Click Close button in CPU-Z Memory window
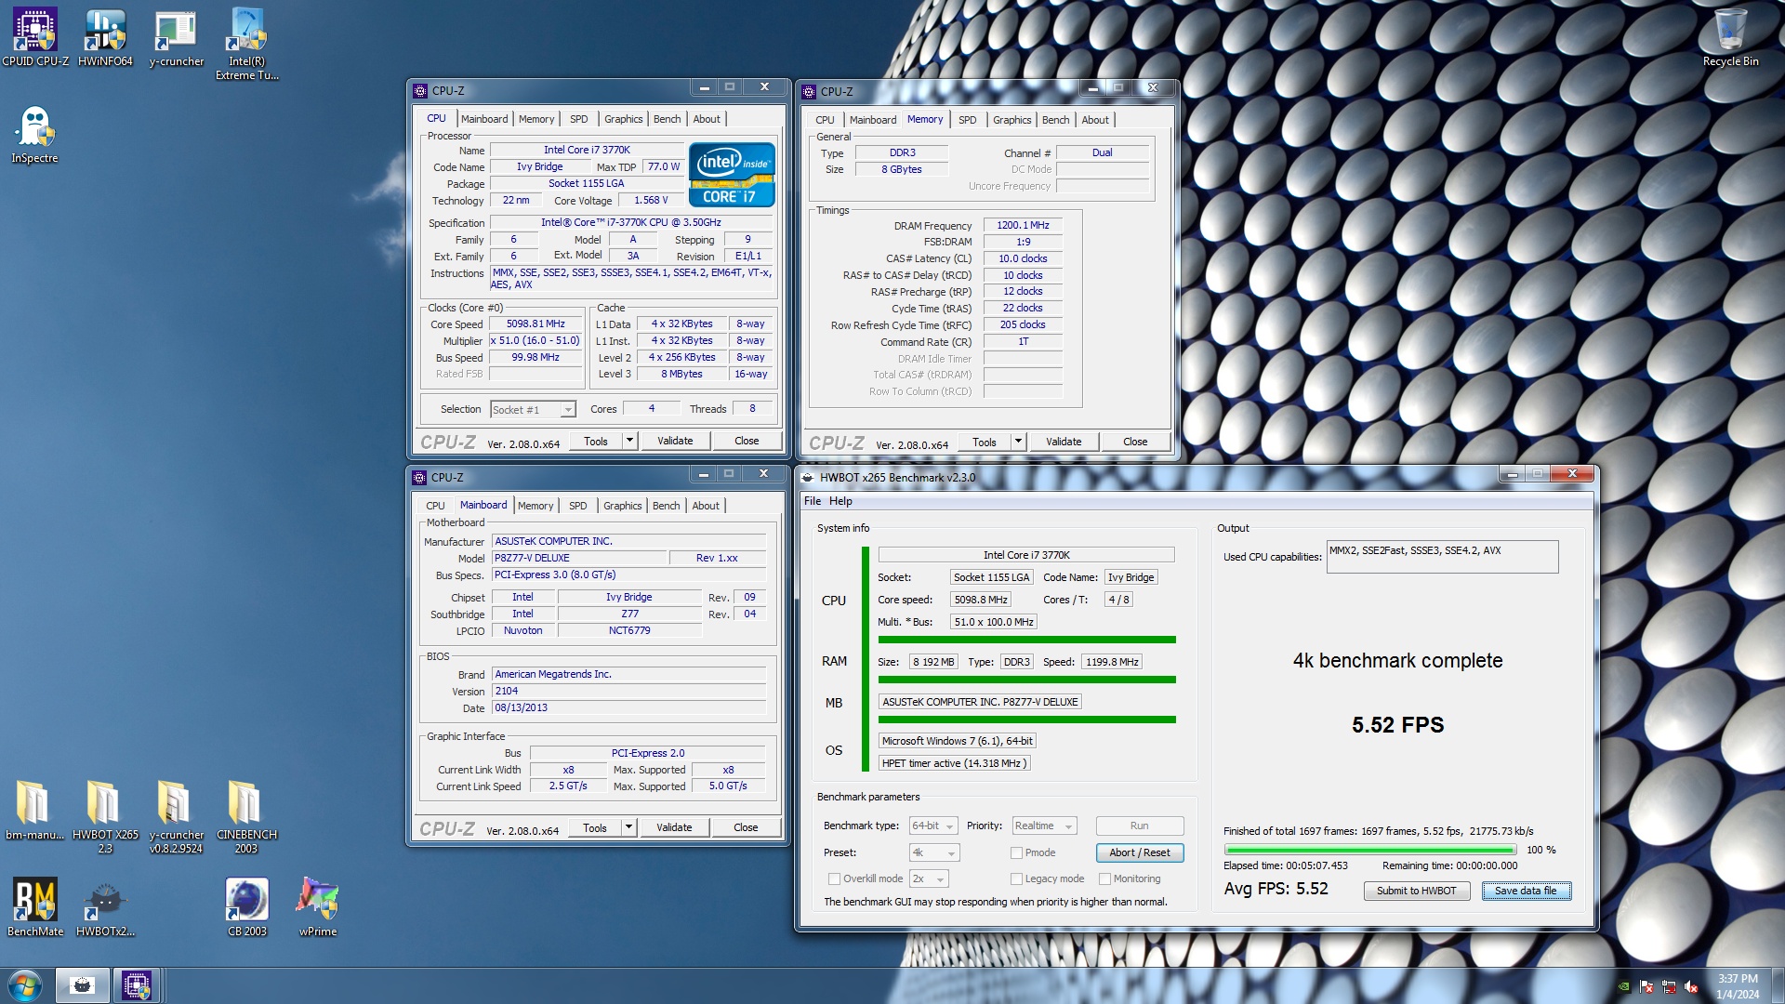Viewport: 1785px width, 1004px height. coord(1135,442)
